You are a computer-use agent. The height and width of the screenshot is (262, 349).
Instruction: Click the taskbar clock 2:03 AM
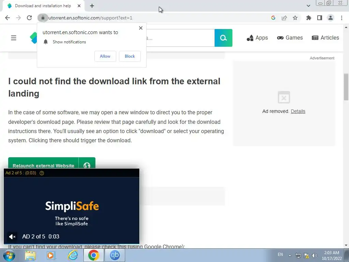coord(332,256)
